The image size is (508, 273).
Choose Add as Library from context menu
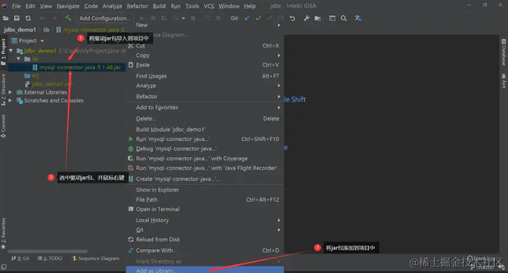[x=205, y=270]
